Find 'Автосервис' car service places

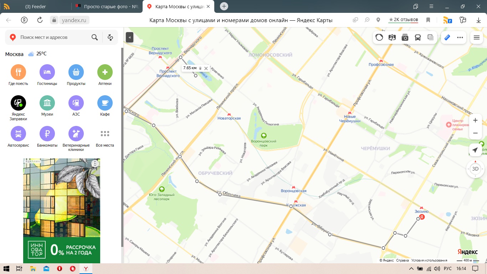tap(18, 134)
